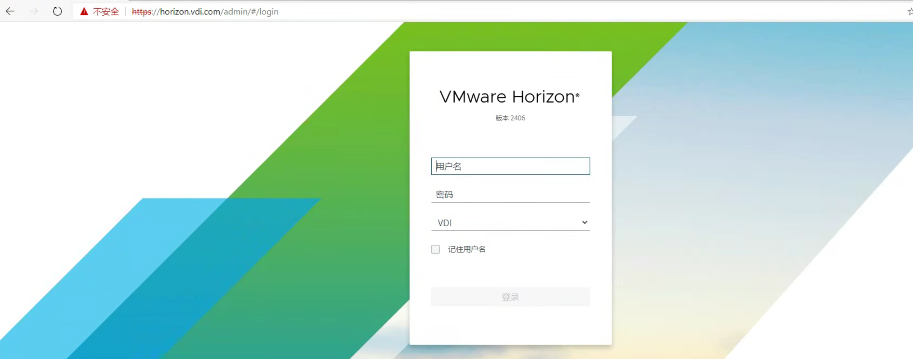This screenshot has width=913, height=359.
Task: Reload the page with the refresh icon
Action: coord(57,12)
